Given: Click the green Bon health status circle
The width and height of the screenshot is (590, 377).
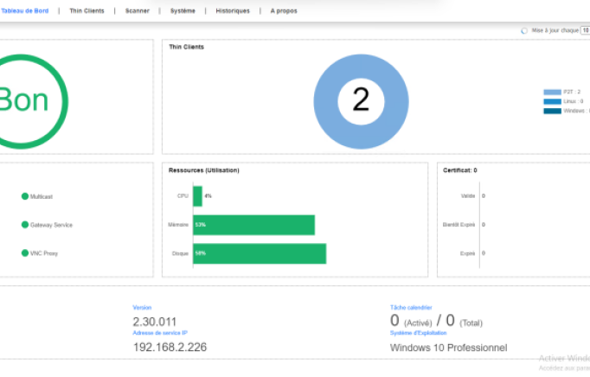Looking at the screenshot, I should point(26,100).
